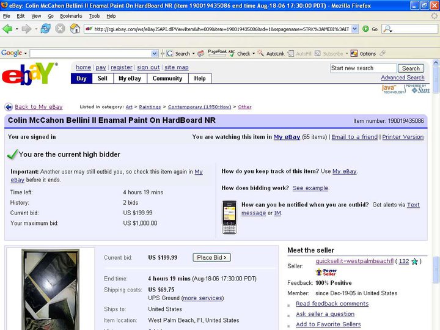Click the sign out link

[x=148, y=67]
